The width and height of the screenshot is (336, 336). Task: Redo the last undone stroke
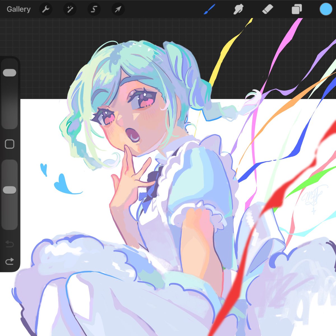pyautogui.click(x=10, y=262)
